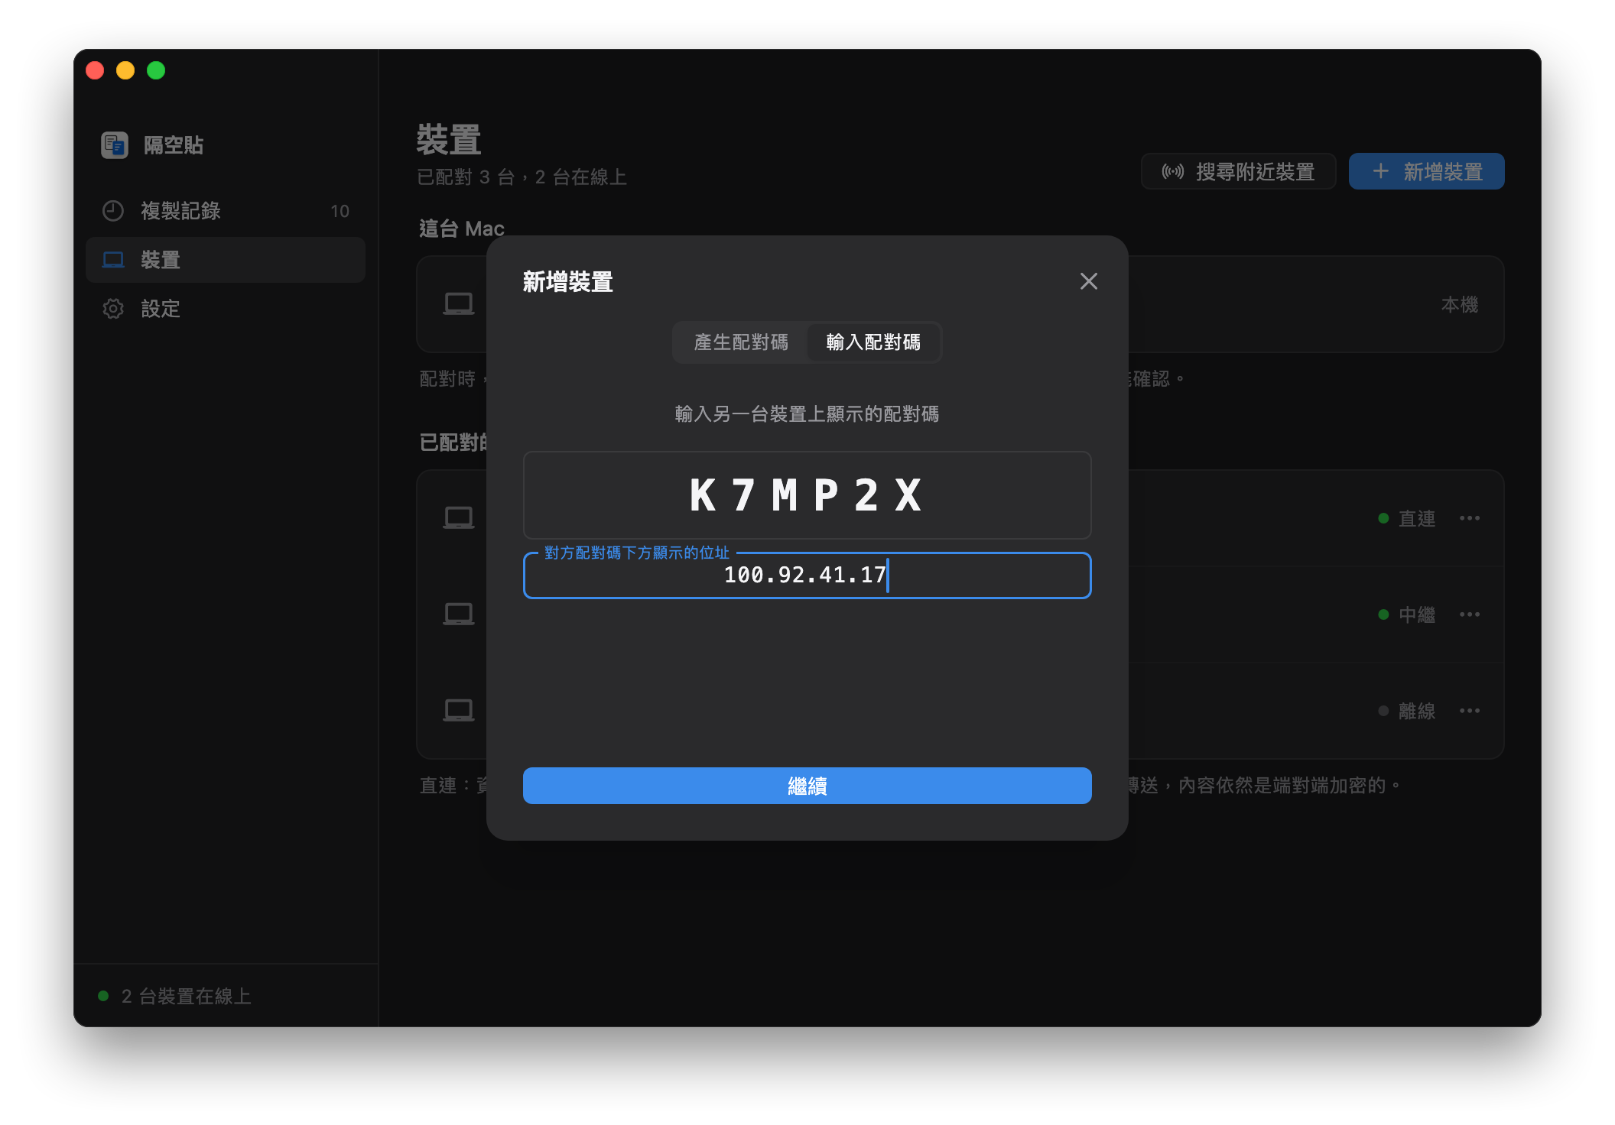Click the 繼續 button
The height and width of the screenshot is (1125, 1615).
coord(807,786)
